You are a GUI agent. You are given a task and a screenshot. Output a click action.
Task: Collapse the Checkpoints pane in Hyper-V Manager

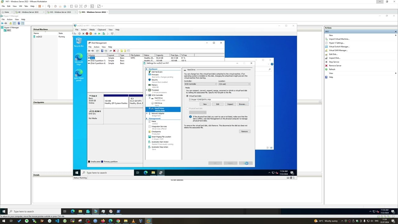(x=320, y=102)
